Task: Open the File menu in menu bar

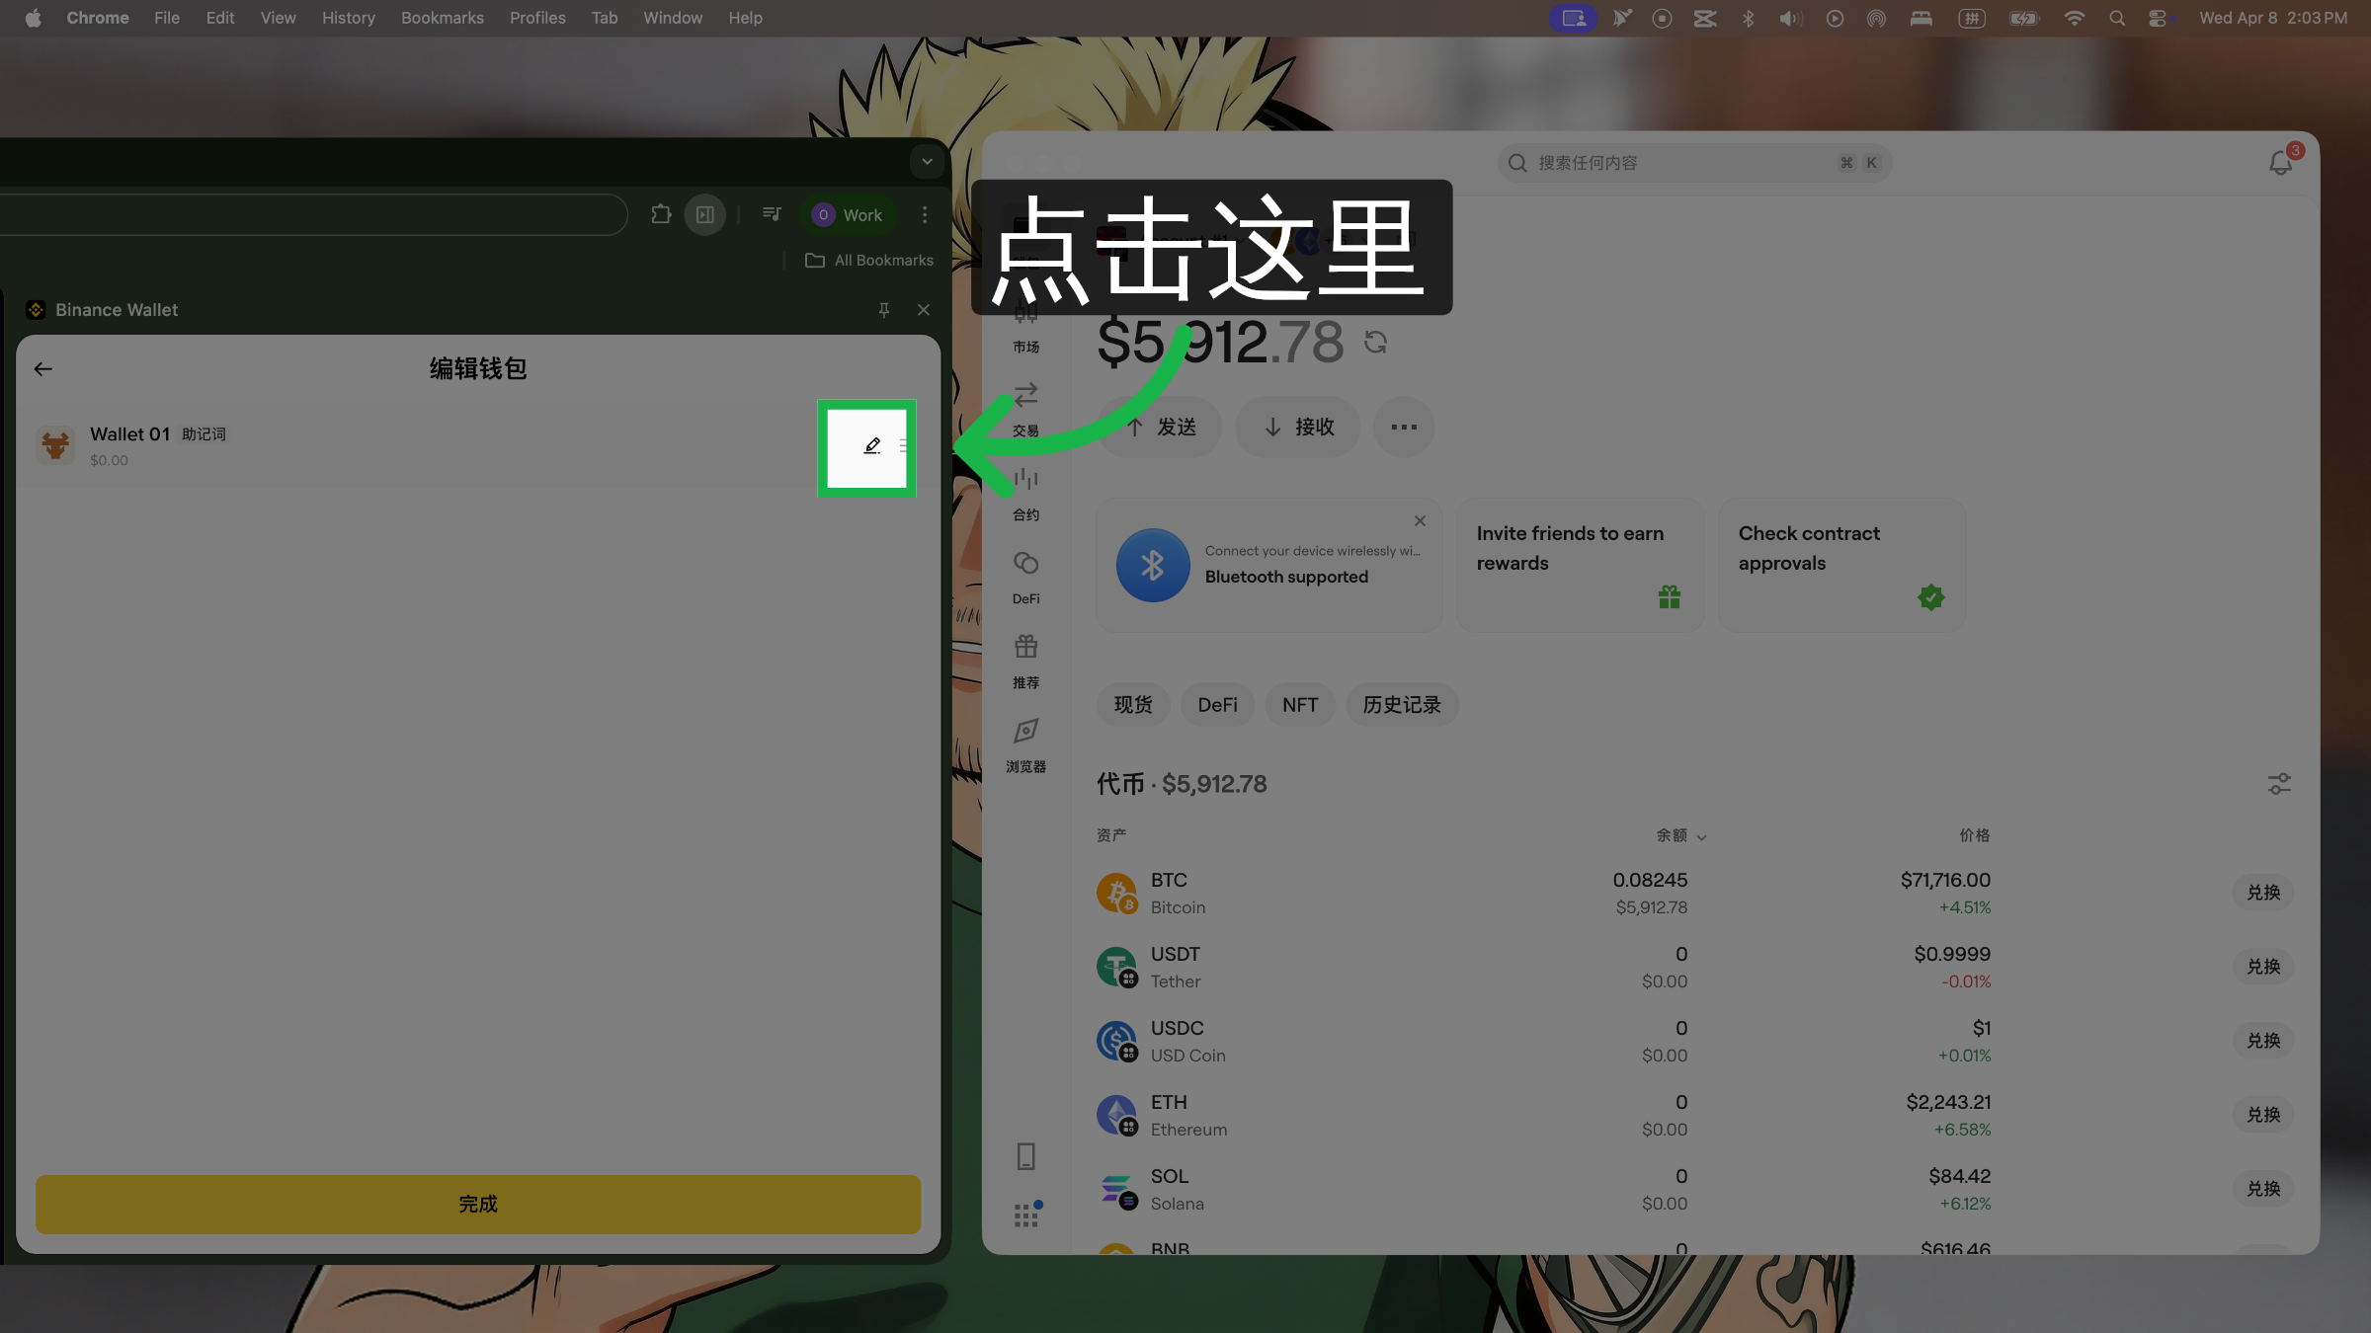Action: point(167,18)
